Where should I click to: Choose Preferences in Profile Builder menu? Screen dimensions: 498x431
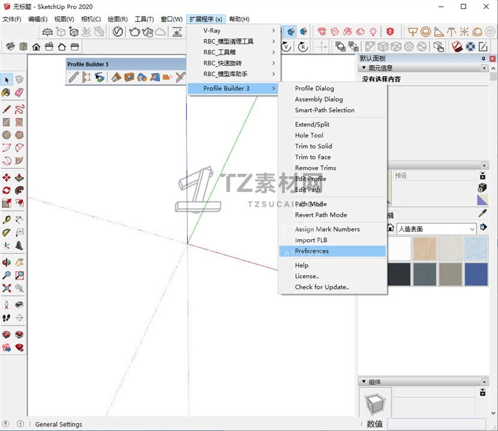[332, 251]
